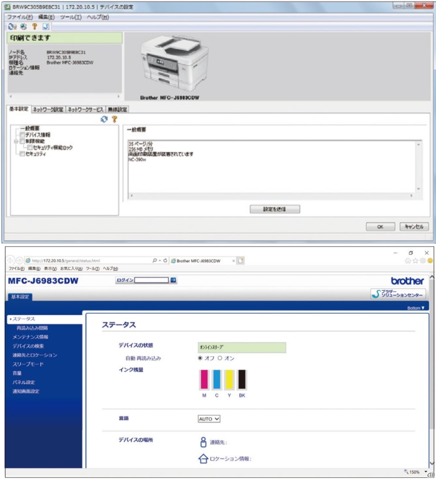Image resolution: width=436 pixels, height=480 pixels.
Task: Click the blue login arrow button
Action: click(x=173, y=280)
